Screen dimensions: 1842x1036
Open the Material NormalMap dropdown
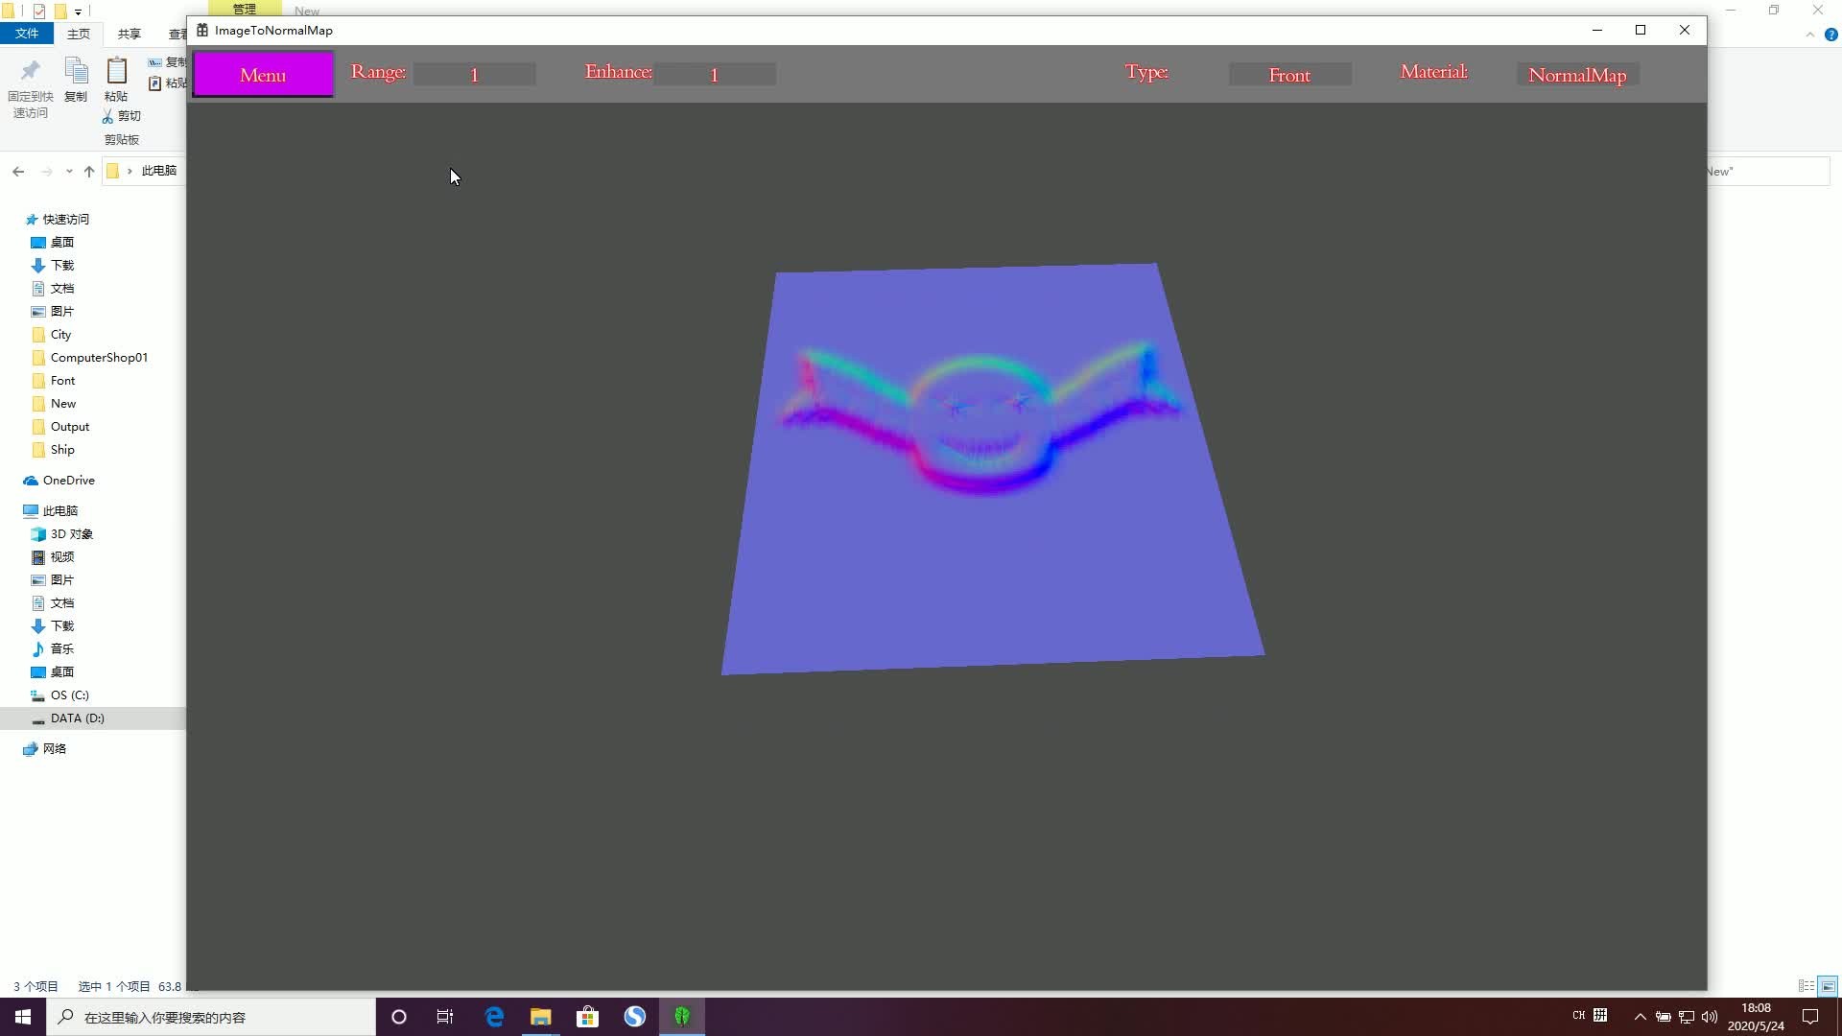pyautogui.click(x=1577, y=75)
